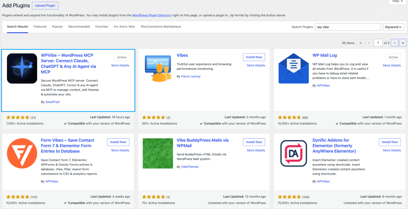Open Dynific Addons for Elementor title link

334,146
